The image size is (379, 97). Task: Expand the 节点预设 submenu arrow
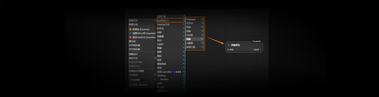pyautogui.click(x=154, y=75)
